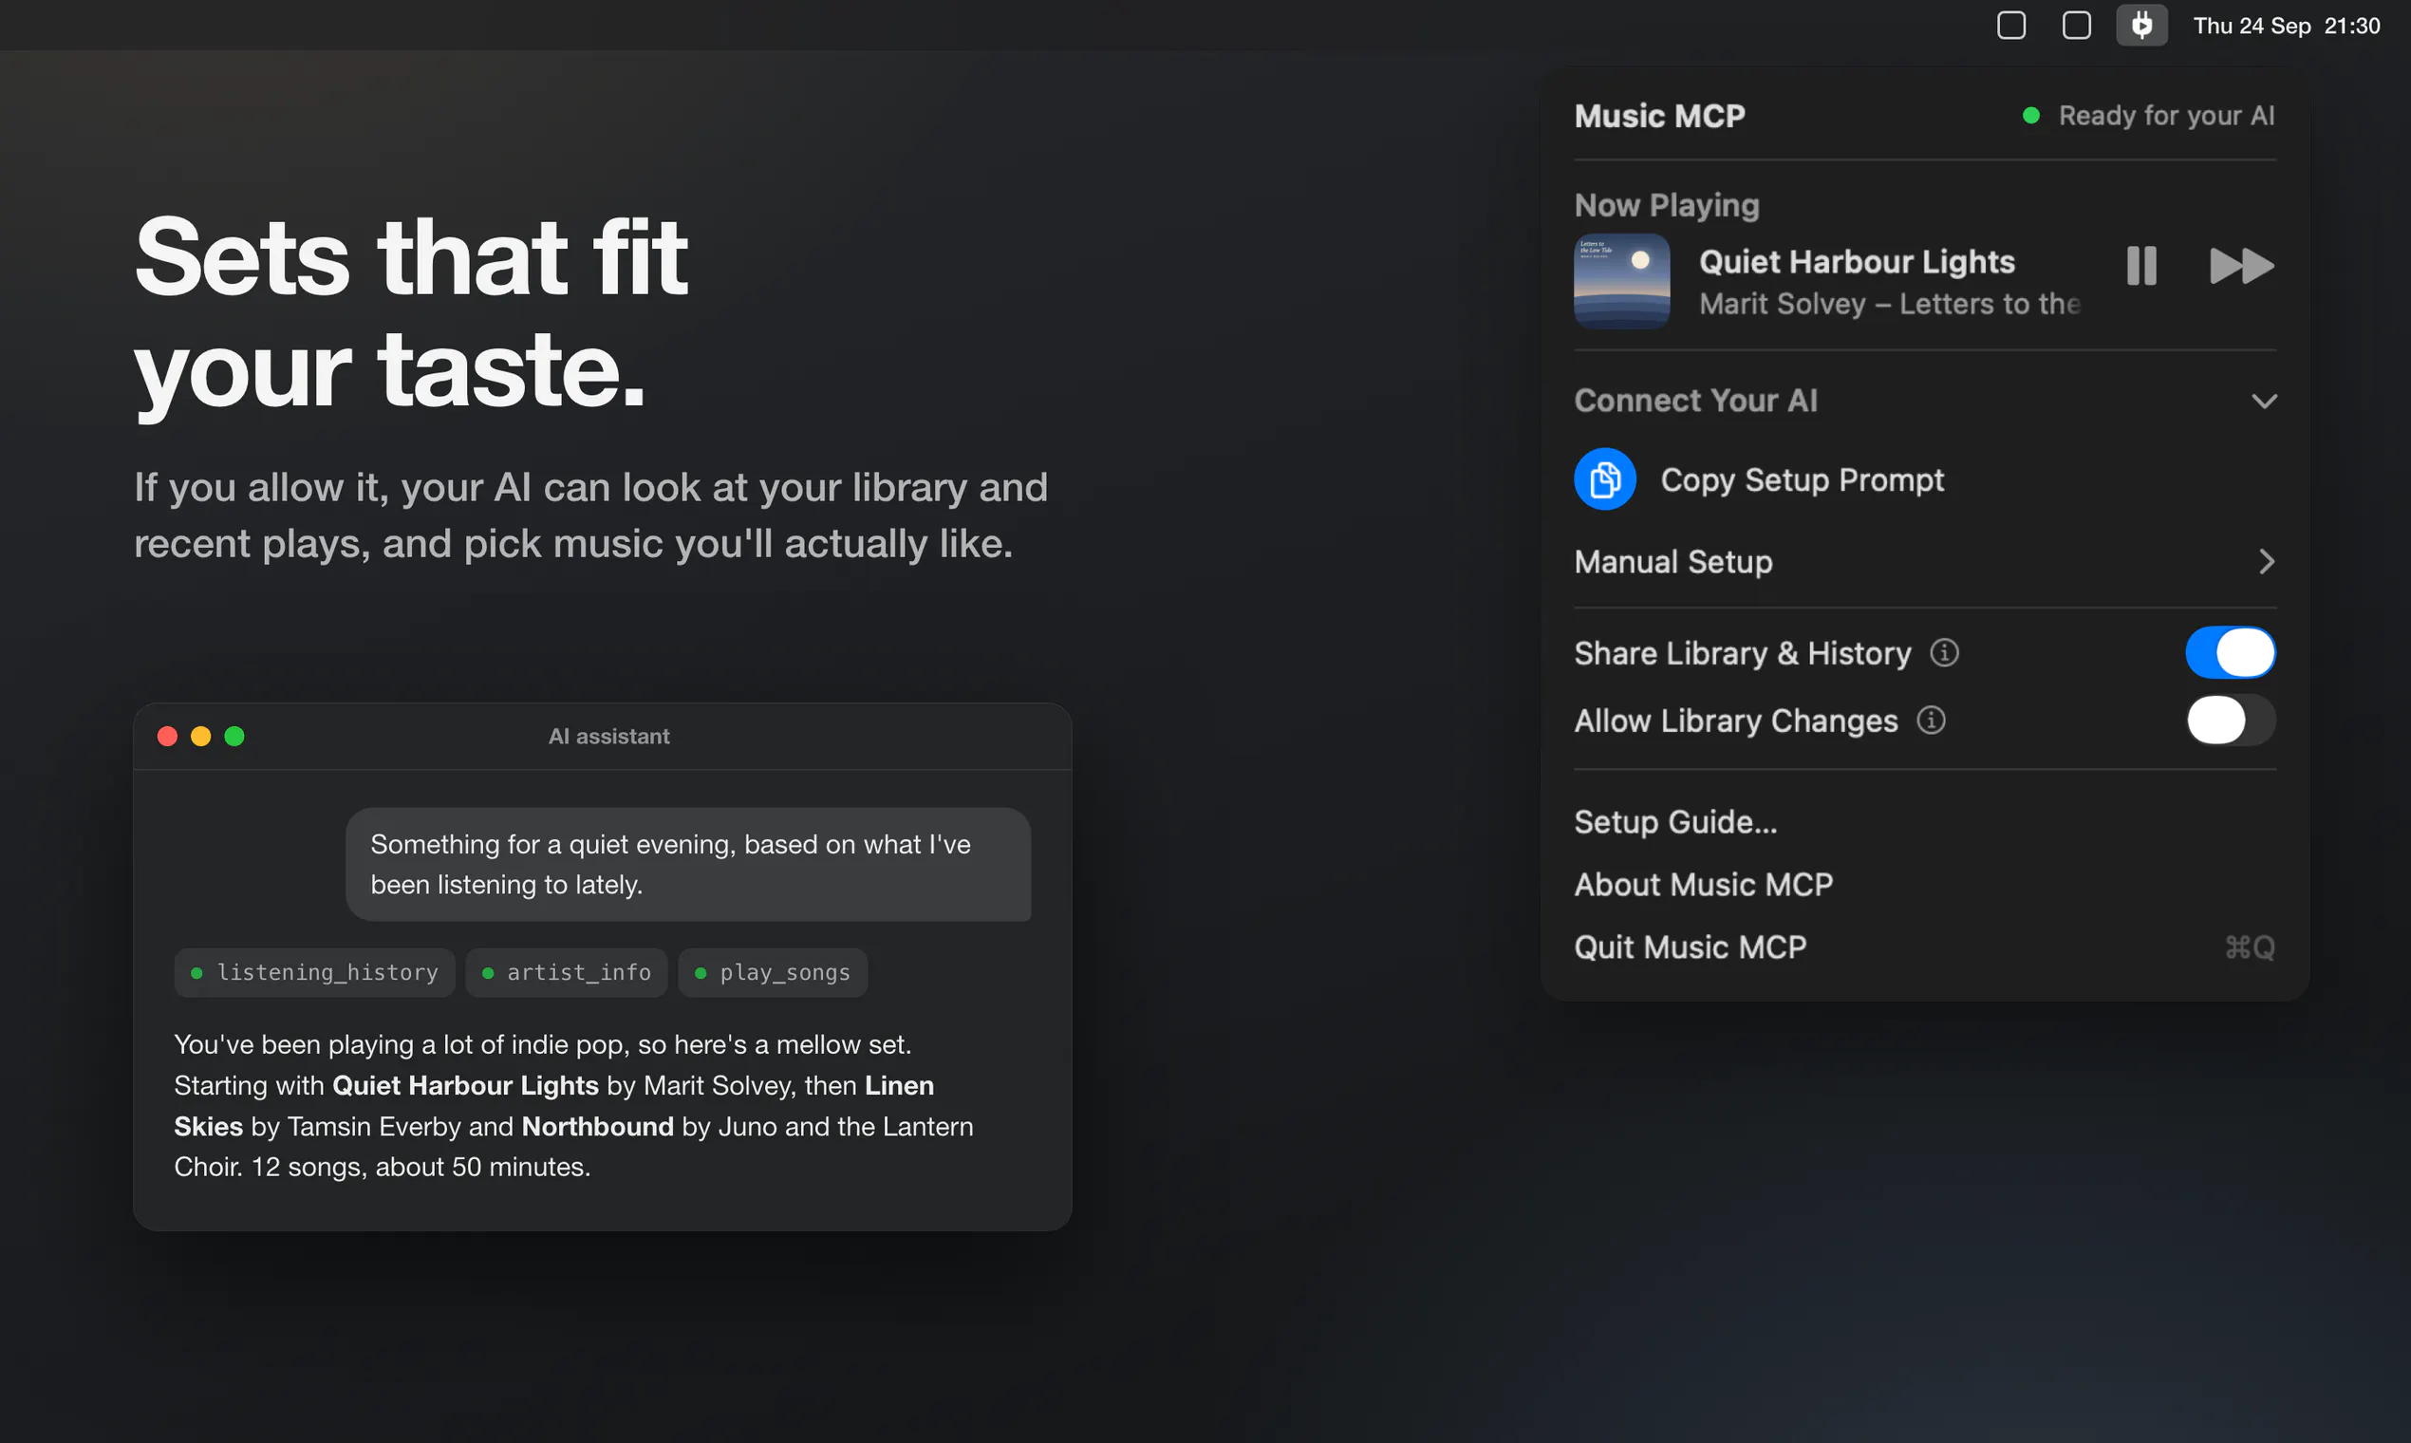Image resolution: width=2411 pixels, height=1443 pixels.
Task: Click the Quiet Harbour Lights song title
Action: (x=1857, y=262)
